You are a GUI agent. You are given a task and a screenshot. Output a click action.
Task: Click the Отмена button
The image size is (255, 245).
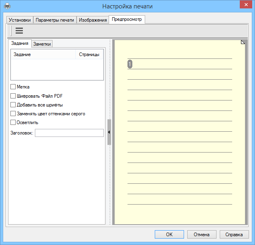point(202,234)
